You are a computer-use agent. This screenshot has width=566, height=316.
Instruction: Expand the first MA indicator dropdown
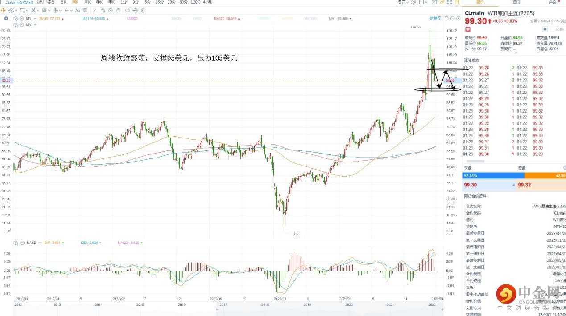click(x=35, y=19)
